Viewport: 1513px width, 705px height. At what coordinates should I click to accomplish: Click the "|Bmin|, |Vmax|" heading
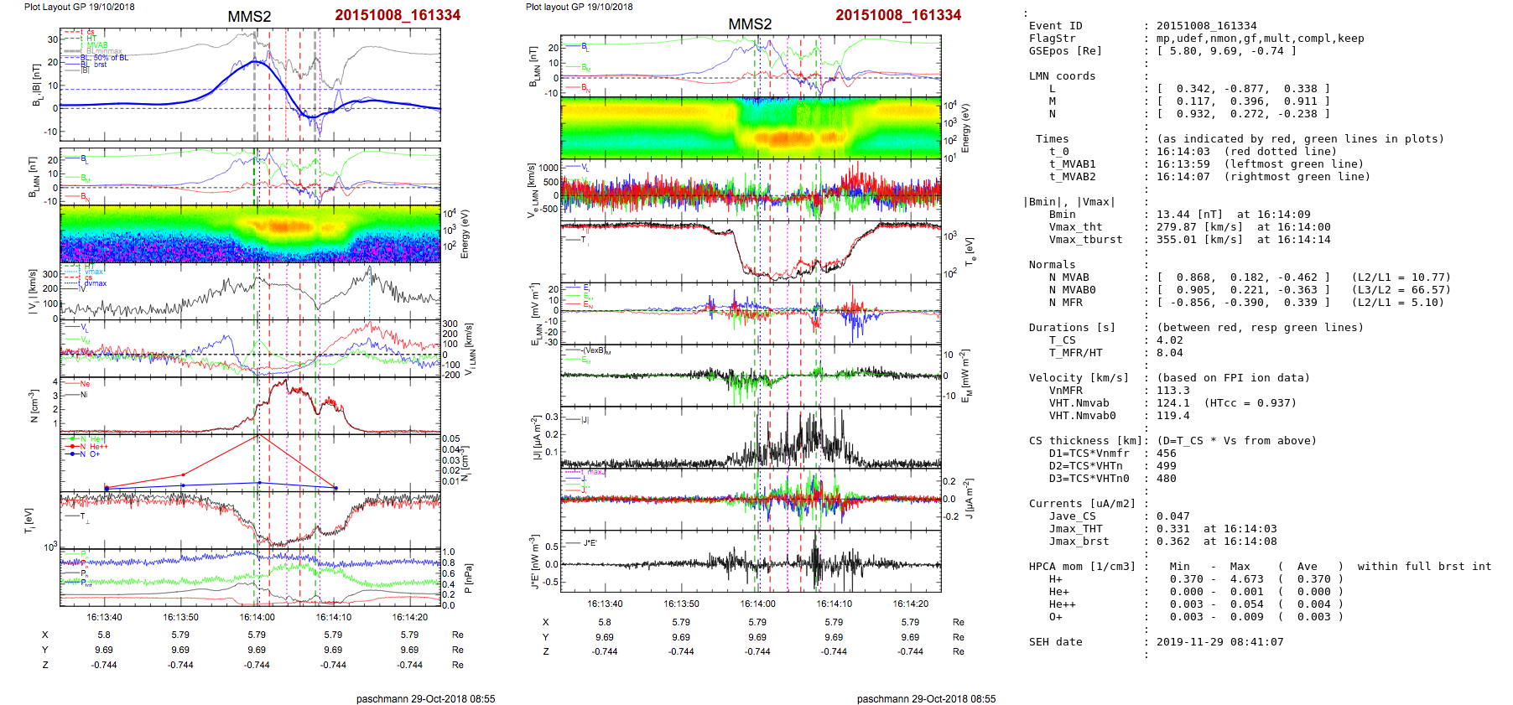tap(1069, 202)
